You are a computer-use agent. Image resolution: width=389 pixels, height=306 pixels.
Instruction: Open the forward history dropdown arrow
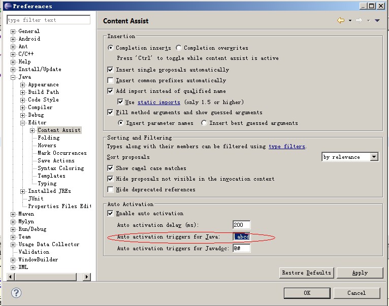click(x=368, y=21)
